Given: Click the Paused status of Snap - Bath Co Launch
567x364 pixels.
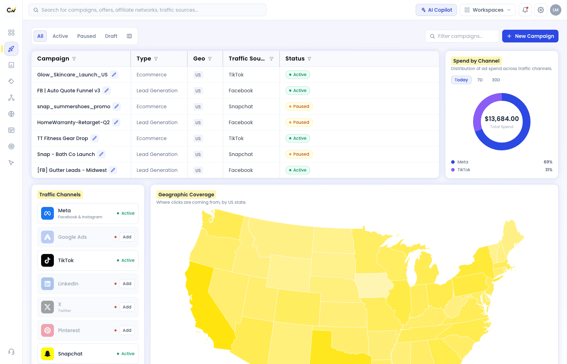Looking at the screenshot, I should [299, 154].
